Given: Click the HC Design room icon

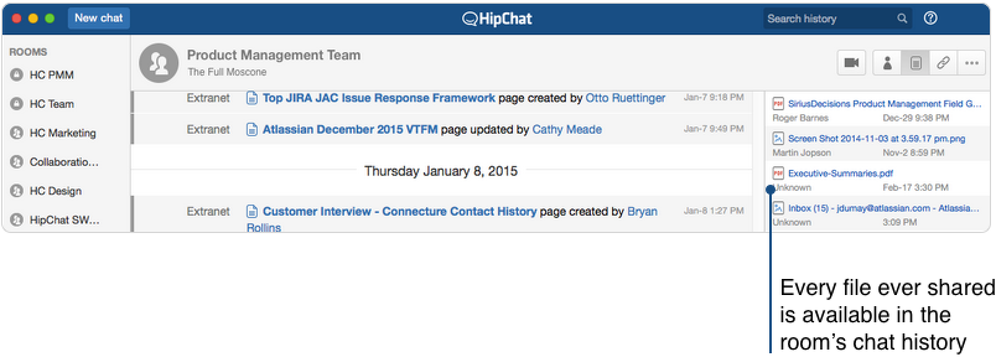Looking at the screenshot, I should [17, 191].
